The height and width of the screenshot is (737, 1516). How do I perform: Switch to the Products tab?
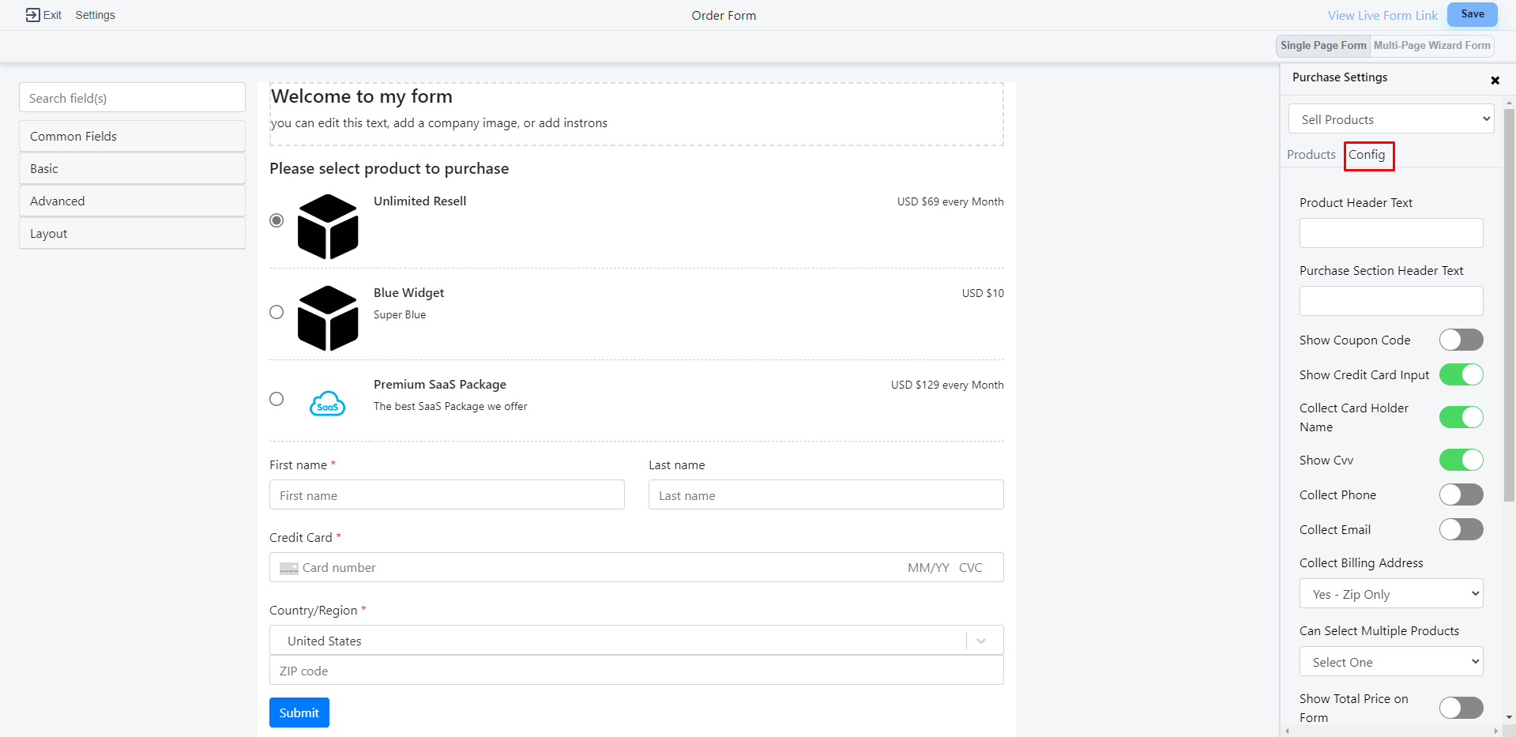click(1311, 155)
